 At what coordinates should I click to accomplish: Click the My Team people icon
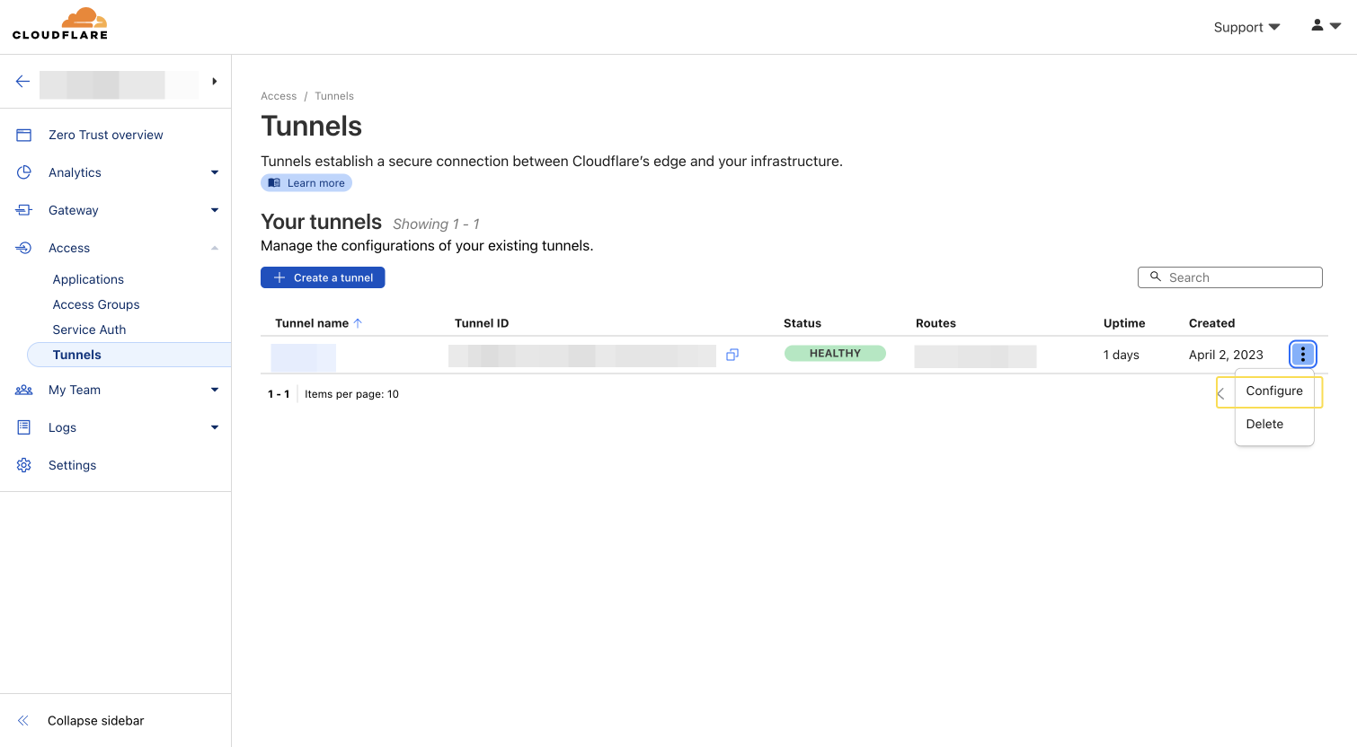pos(24,390)
